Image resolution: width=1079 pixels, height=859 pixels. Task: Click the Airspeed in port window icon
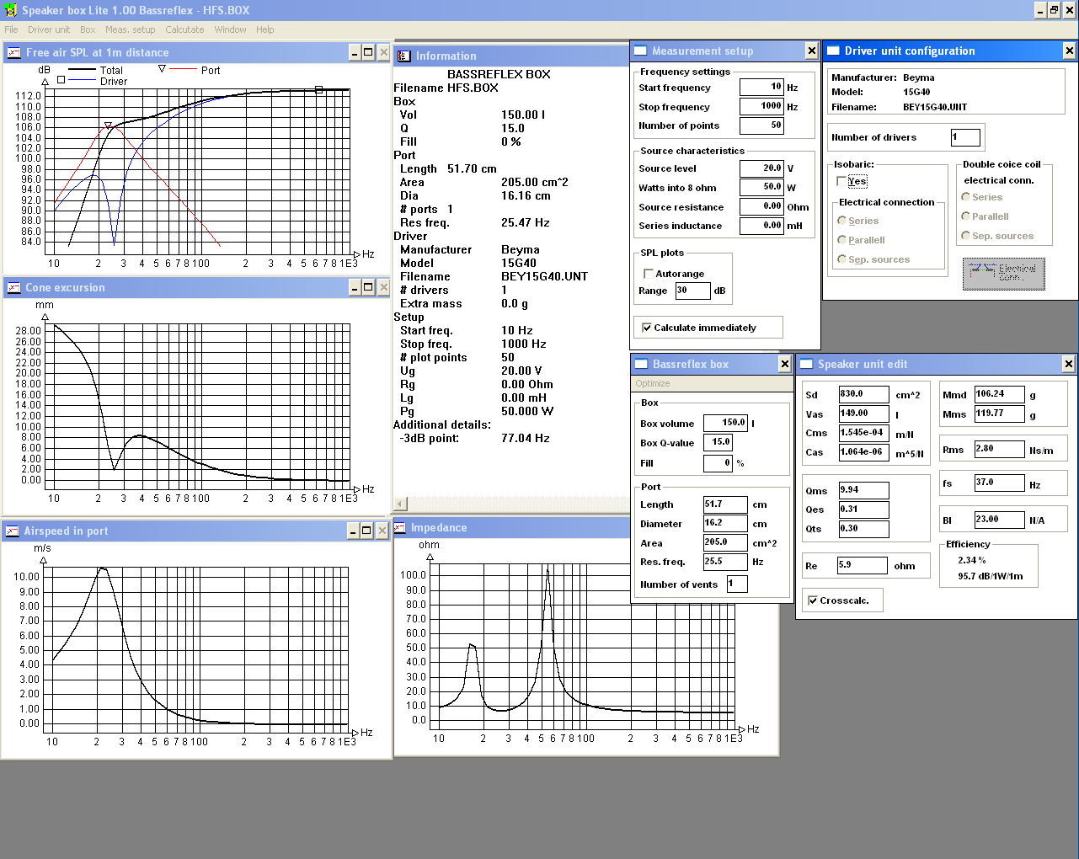[x=13, y=531]
